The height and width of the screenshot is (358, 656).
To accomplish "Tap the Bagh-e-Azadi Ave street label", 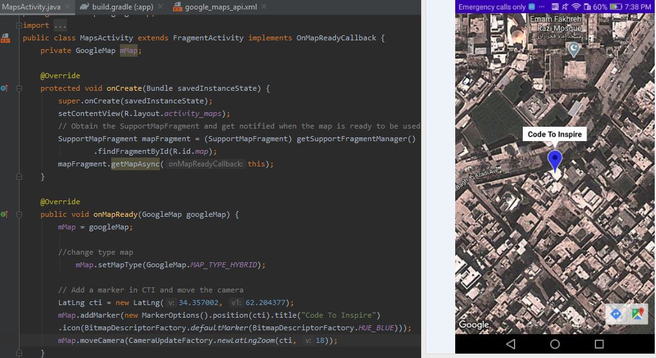I will click(x=477, y=179).
